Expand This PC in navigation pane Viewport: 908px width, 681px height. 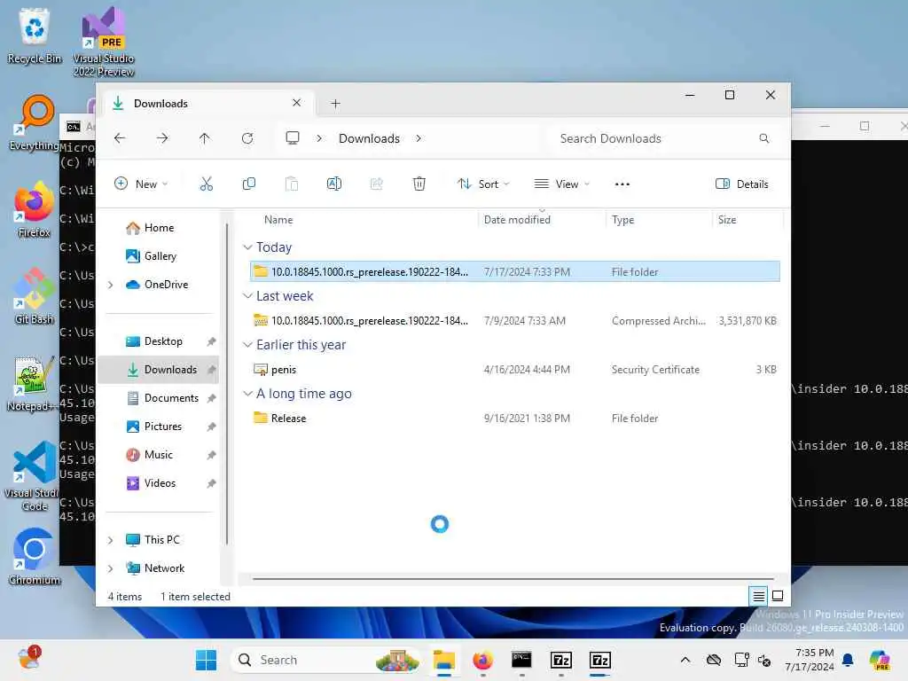pyautogui.click(x=111, y=540)
